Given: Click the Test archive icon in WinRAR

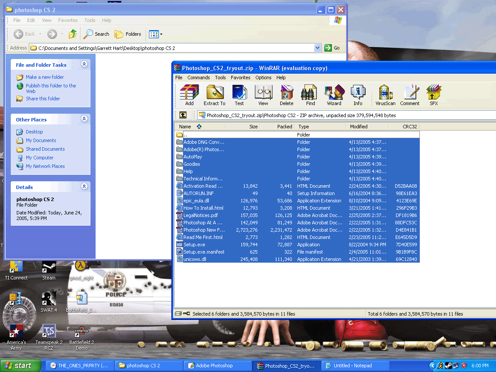Looking at the screenshot, I should (239, 95).
